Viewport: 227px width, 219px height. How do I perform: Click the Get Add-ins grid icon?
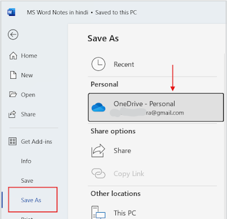coord(12,141)
